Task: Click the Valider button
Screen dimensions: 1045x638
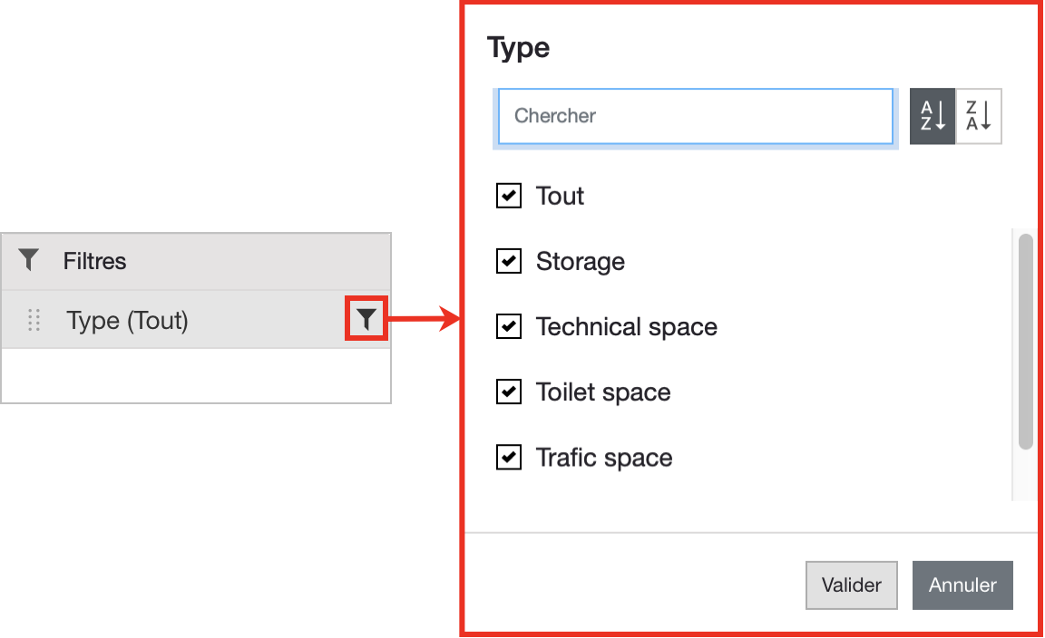Action: pyautogui.click(x=851, y=585)
